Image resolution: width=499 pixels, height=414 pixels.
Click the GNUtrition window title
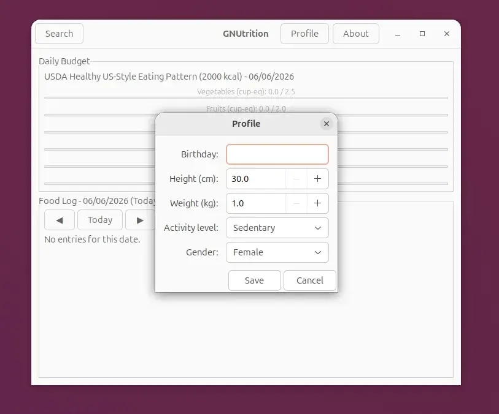[x=246, y=34]
